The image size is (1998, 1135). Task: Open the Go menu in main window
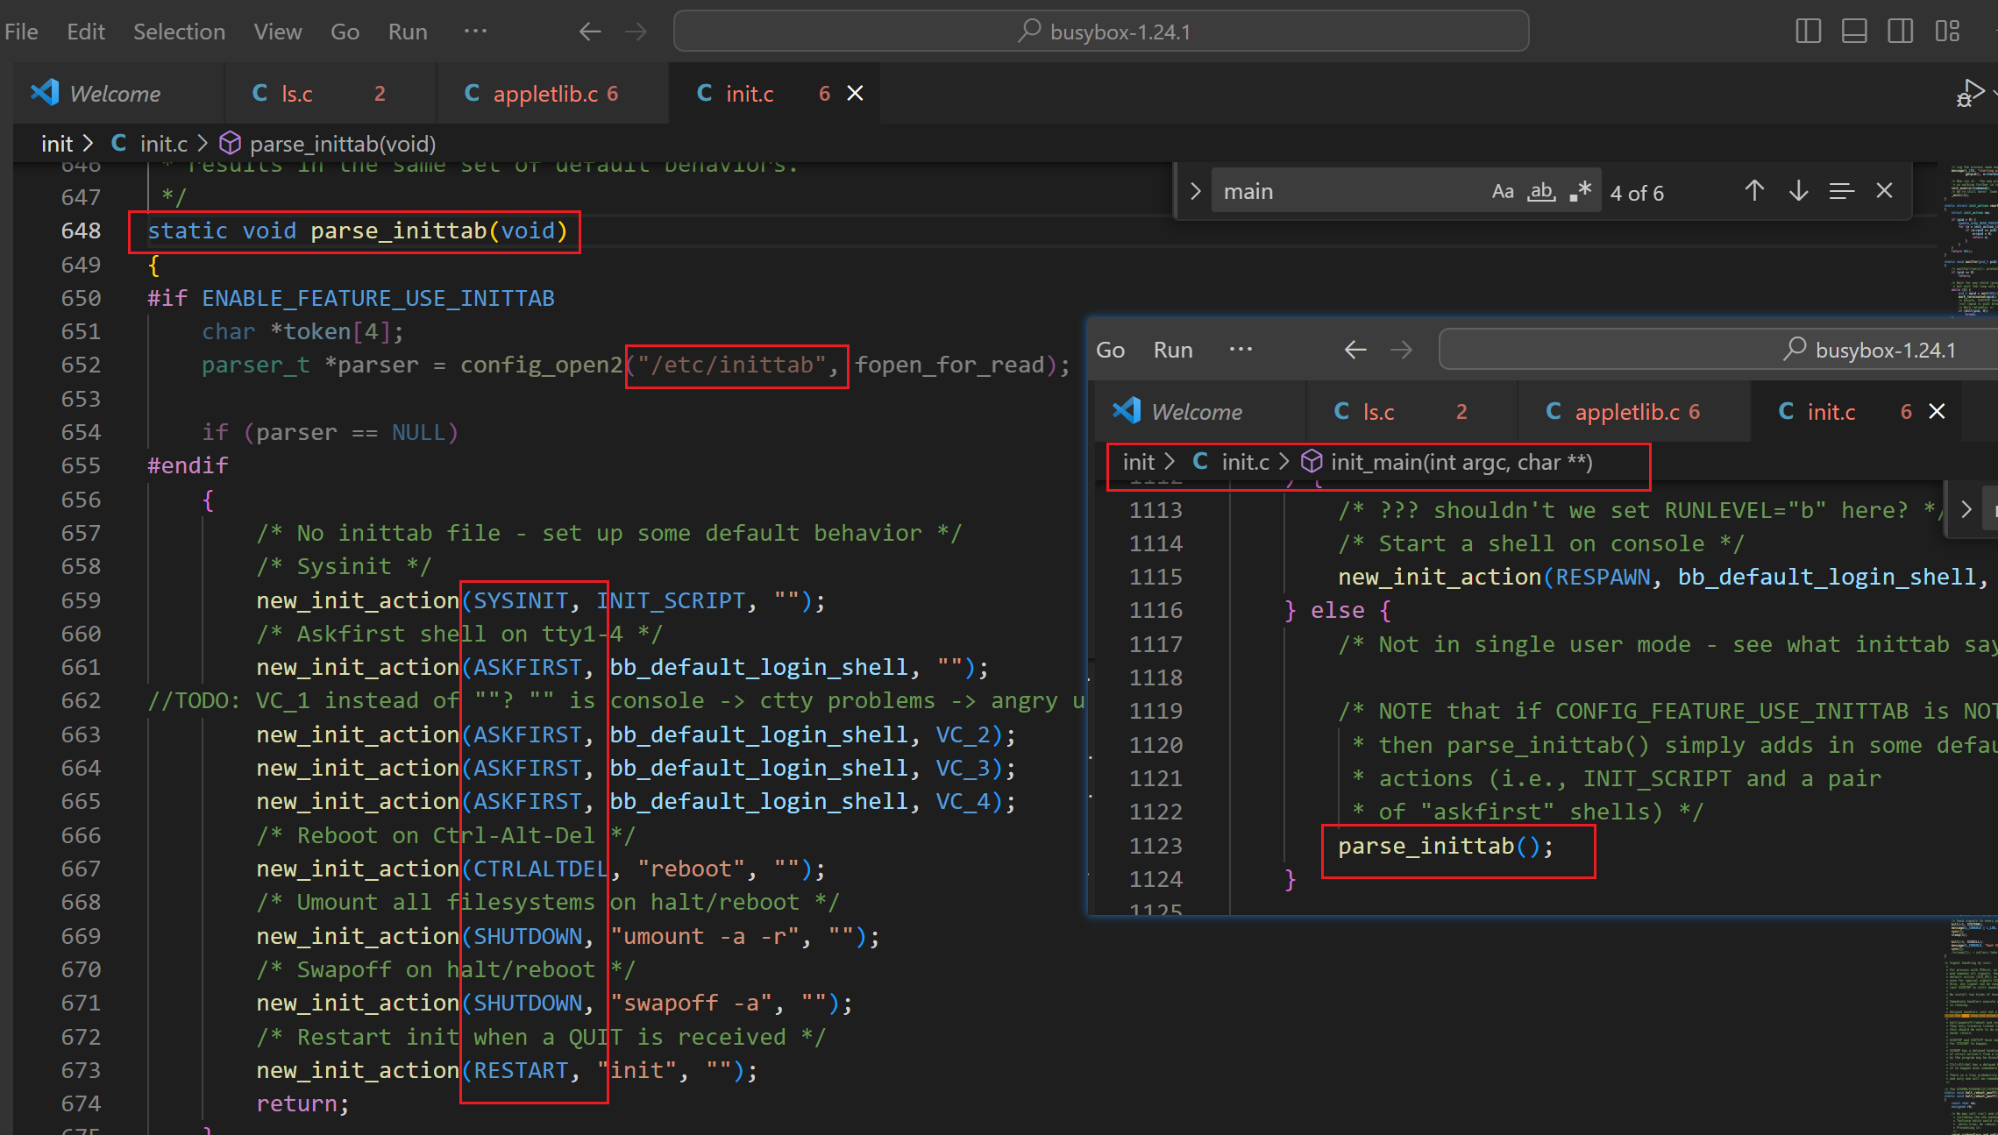coord(345,32)
